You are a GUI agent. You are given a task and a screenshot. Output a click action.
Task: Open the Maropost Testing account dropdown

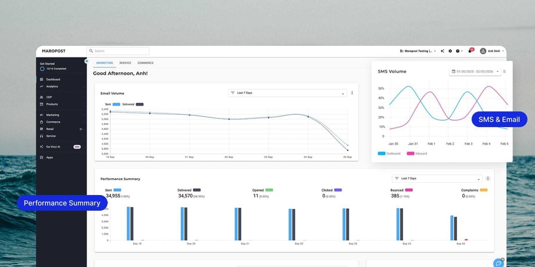pos(418,51)
